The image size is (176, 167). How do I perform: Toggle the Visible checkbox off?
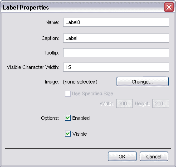pos(68,134)
